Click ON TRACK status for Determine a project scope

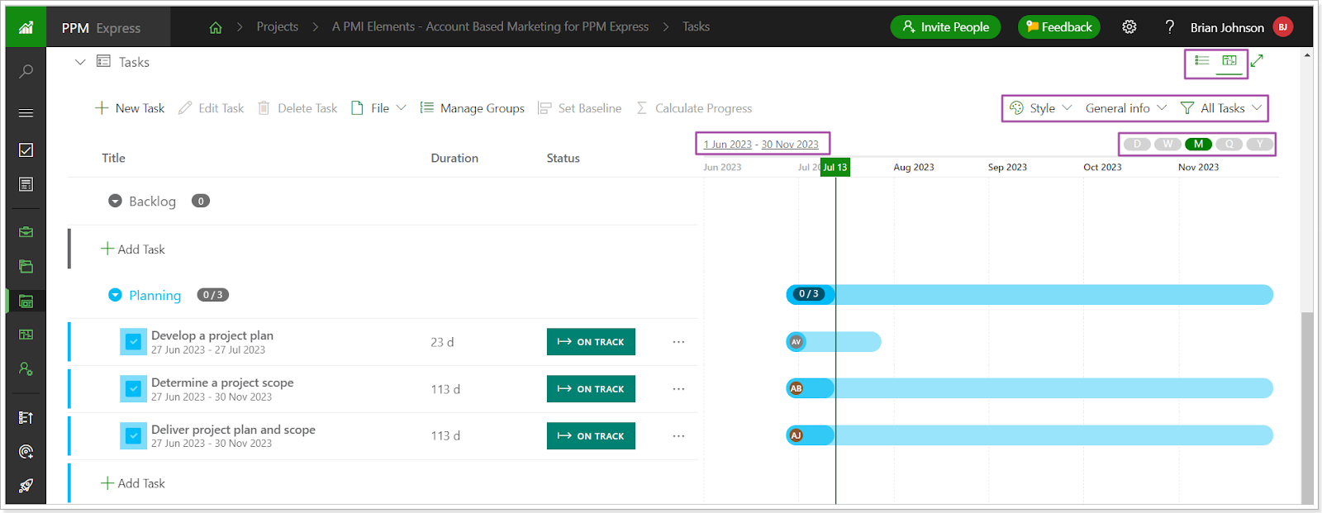coord(591,389)
